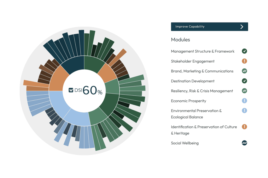Click the Improve Capability button
Image resolution: width=268 pixels, height=178 pixels.
209,27
